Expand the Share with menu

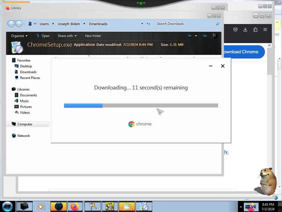(x=67, y=36)
